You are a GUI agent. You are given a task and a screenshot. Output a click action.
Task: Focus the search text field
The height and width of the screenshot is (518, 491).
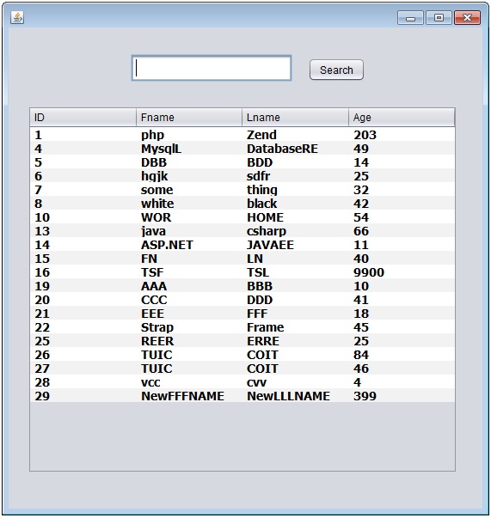(212, 68)
